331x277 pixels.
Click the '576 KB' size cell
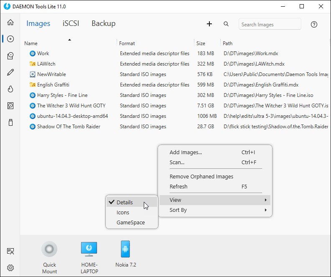[x=205, y=74]
